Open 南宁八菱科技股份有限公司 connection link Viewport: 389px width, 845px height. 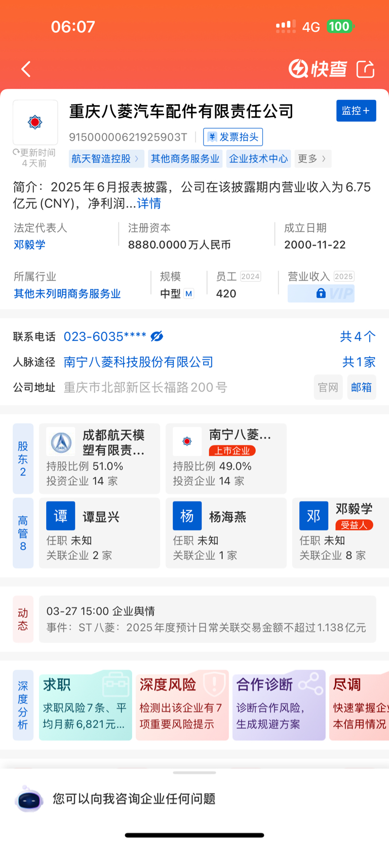pyautogui.click(x=138, y=362)
